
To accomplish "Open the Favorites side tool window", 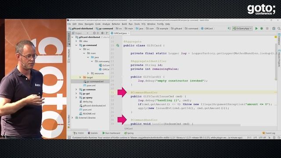I will [68, 122].
